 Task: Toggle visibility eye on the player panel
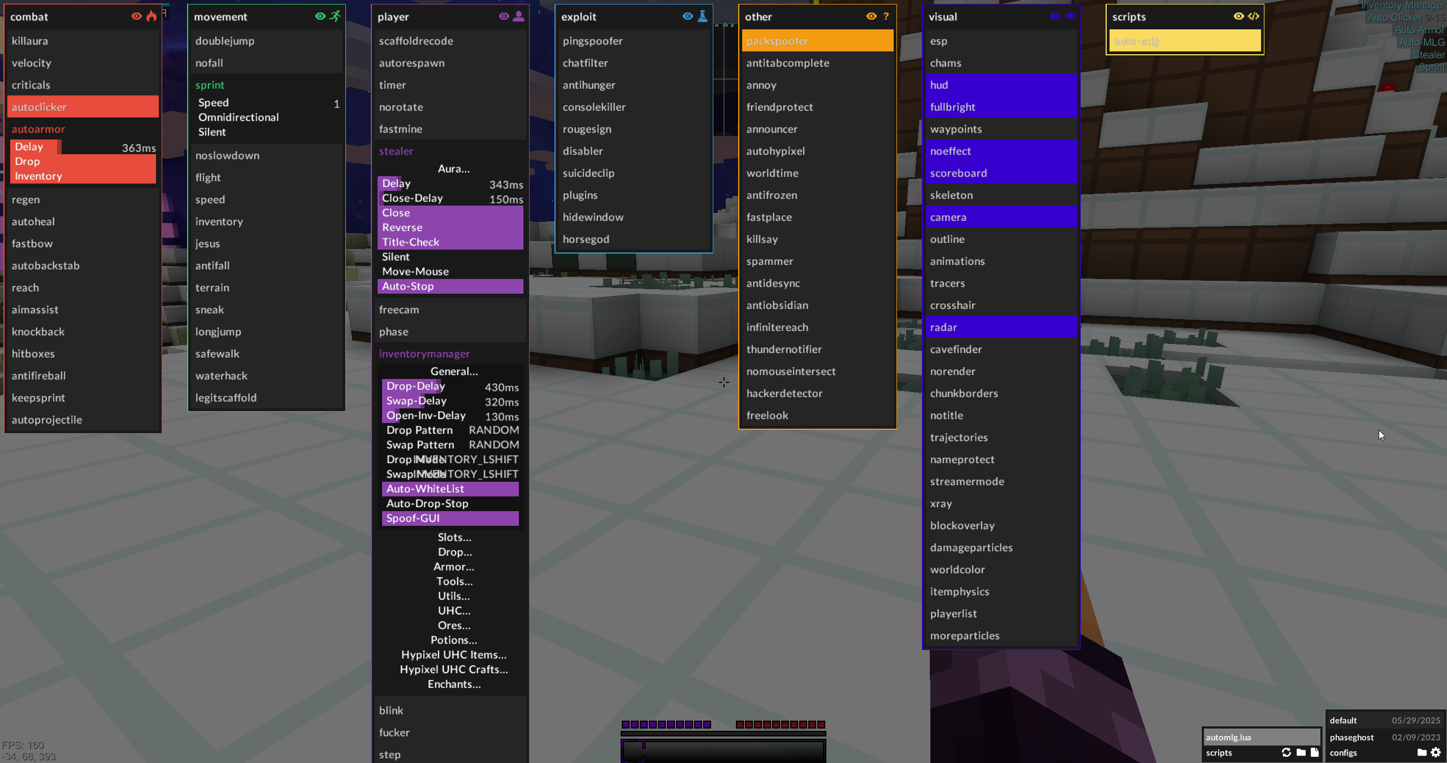(x=504, y=16)
